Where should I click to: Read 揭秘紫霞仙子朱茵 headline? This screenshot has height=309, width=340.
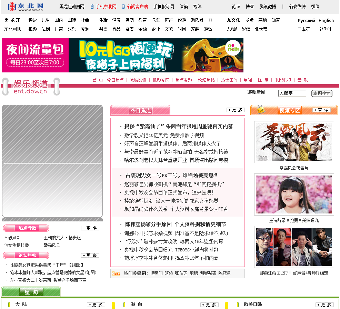click(x=179, y=126)
